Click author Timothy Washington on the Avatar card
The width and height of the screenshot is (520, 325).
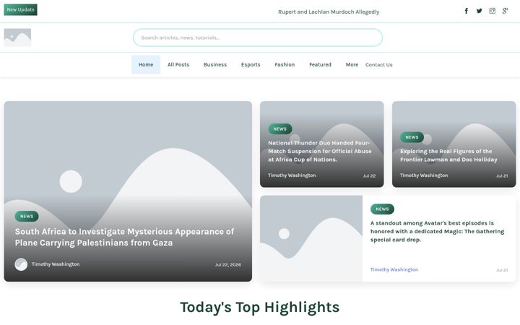pyautogui.click(x=394, y=269)
